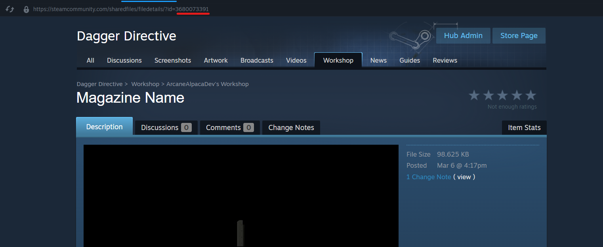Image resolution: width=603 pixels, height=247 pixels.
Task: Select the All hub tab
Action: pyautogui.click(x=90, y=60)
